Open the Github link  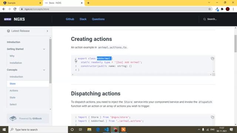coord(70,19)
